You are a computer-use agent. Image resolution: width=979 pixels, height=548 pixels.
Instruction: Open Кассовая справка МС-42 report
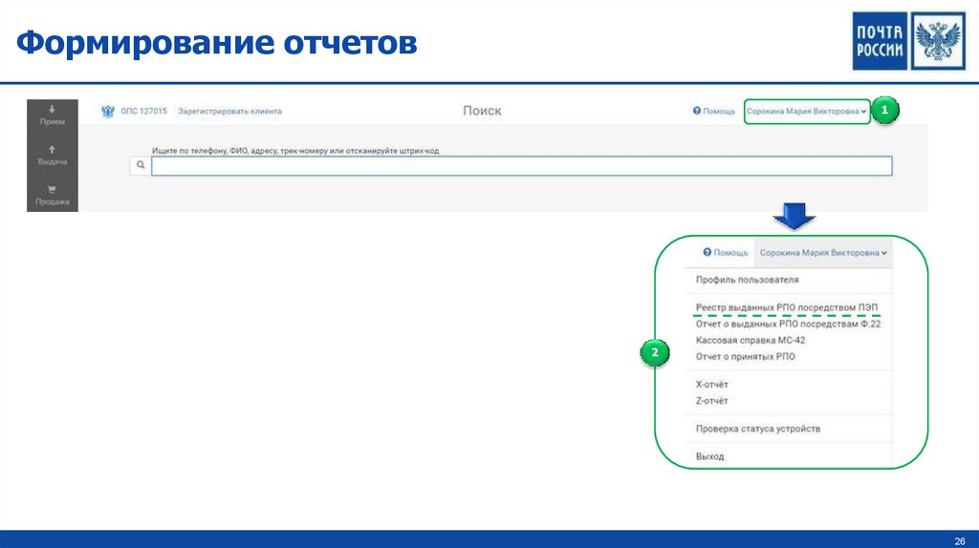[x=751, y=340]
